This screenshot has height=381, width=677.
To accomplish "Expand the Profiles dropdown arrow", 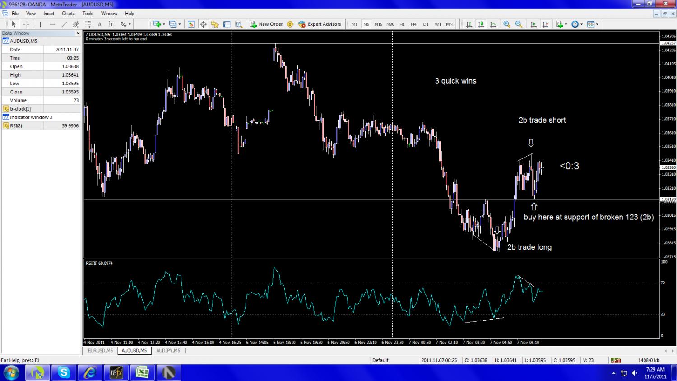I will point(179,24).
